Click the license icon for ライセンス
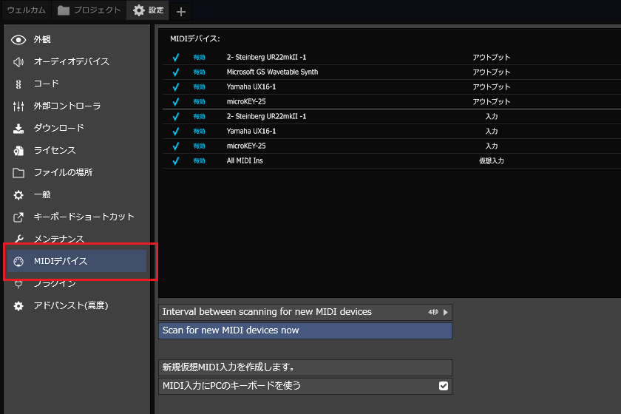621x414 pixels. click(x=19, y=150)
